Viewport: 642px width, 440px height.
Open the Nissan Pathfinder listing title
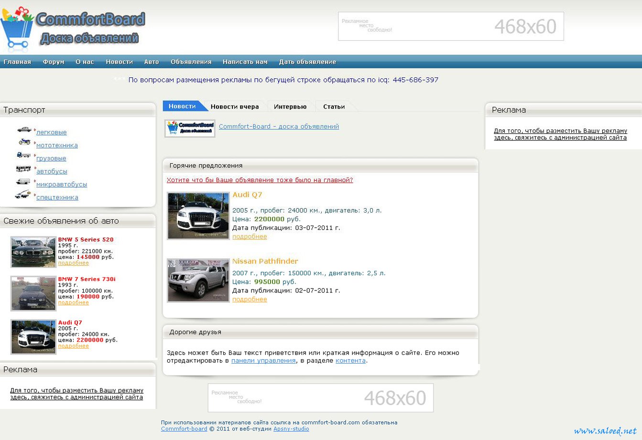coord(265,261)
